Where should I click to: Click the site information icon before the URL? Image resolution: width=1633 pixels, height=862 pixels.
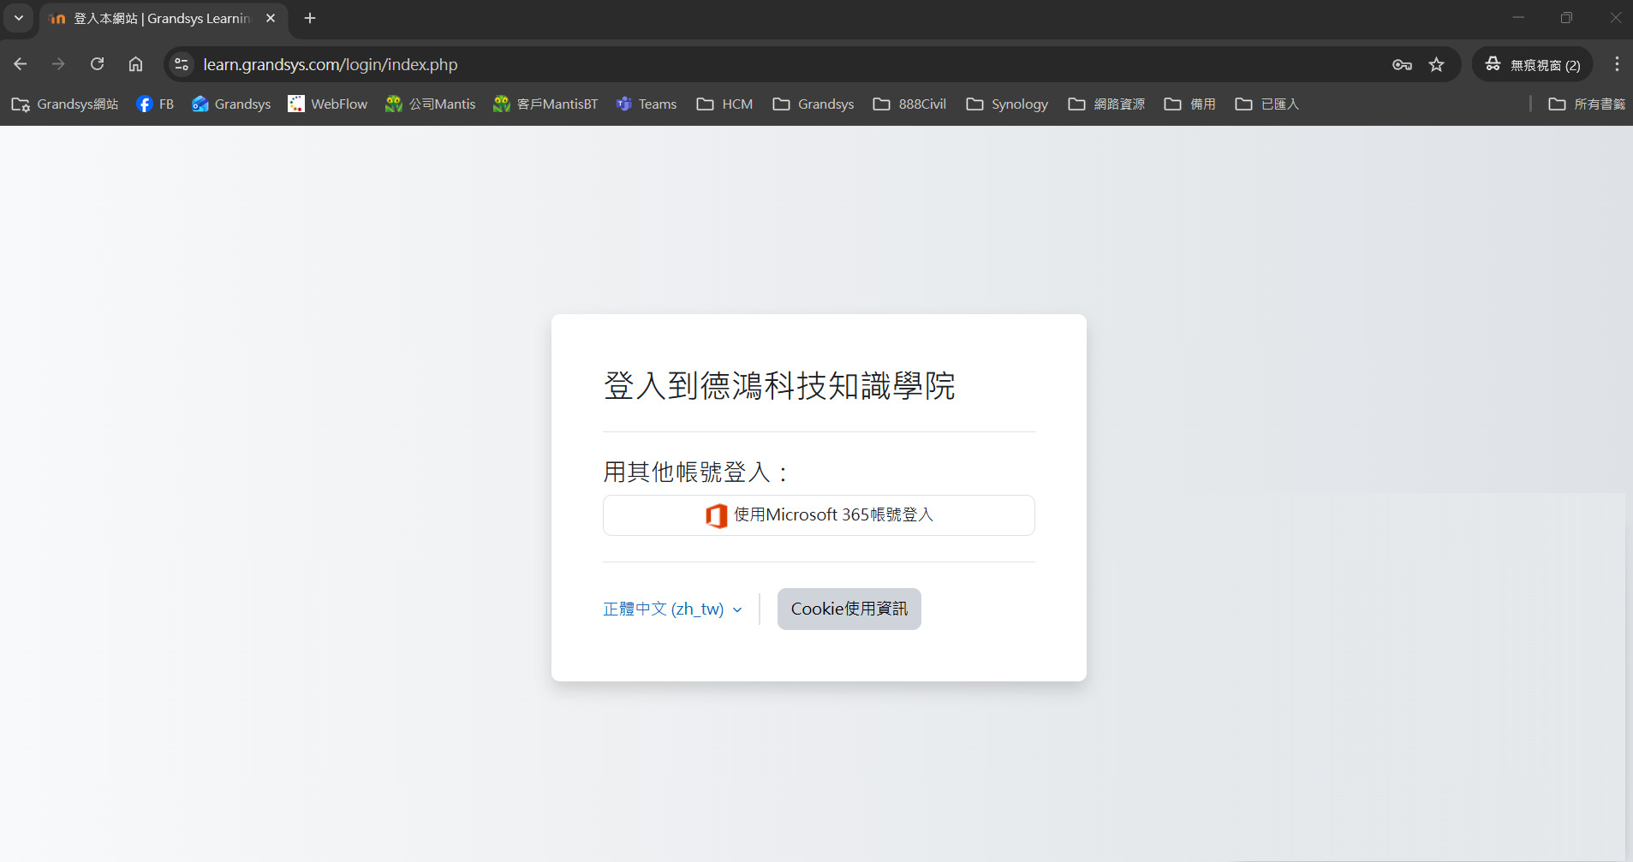(x=180, y=64)
